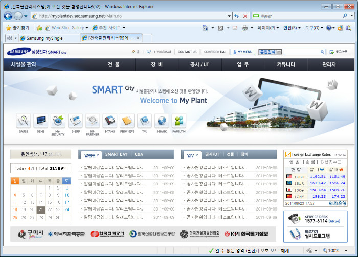358x257 pixels.
Task: Open the IT-VOC(Q&A) link
Action: point(159,52)
